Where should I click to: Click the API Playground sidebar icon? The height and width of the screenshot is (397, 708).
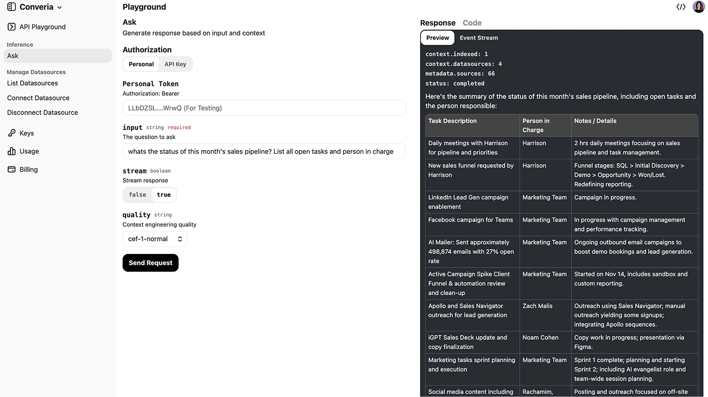11,27
